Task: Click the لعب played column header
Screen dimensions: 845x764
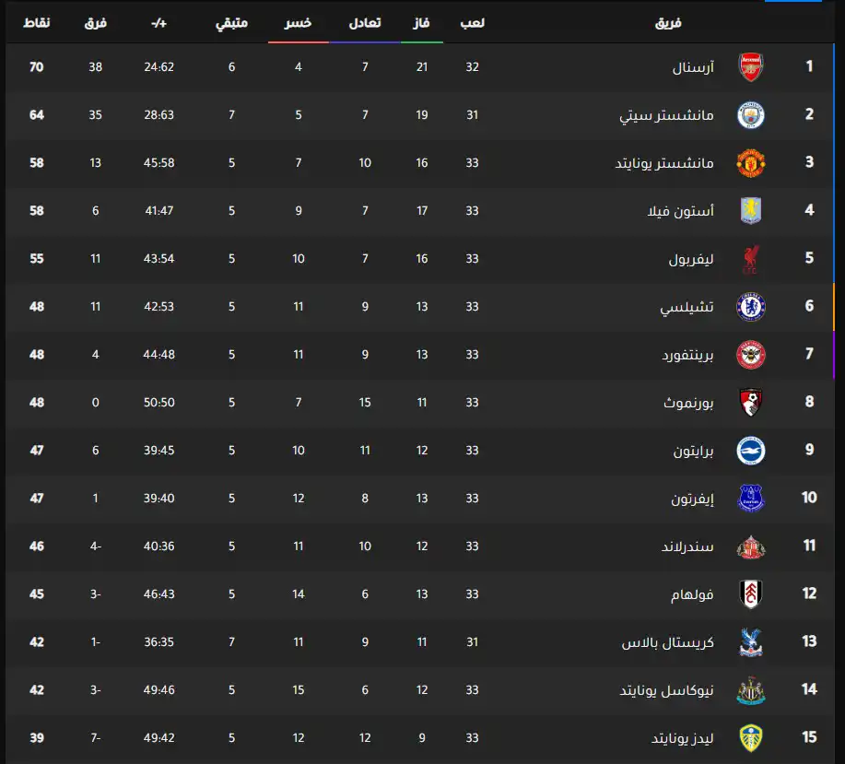Action: [473, 22]
